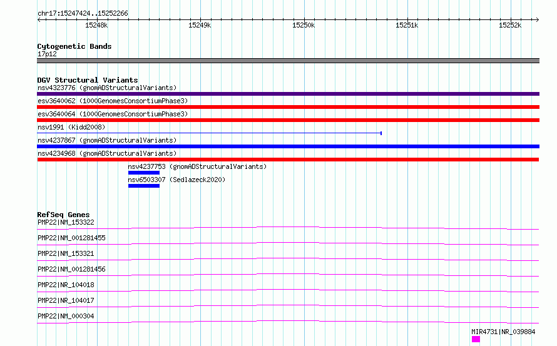Image resolution: width=557 pixels, height=346 pixels.
Task: Click the left arrow of the coordinate ruler
Action: (39, 19)
